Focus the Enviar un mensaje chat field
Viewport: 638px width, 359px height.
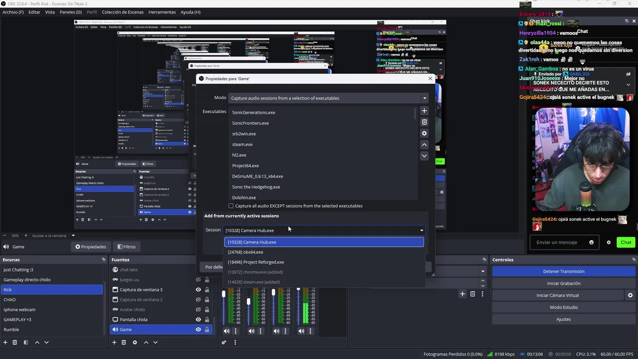point(557,242)
